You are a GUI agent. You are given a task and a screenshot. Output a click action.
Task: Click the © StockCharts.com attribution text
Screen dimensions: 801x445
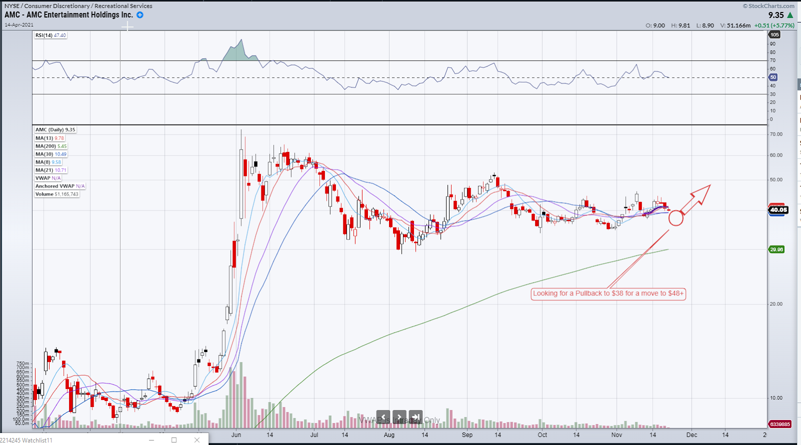point(768,6)
